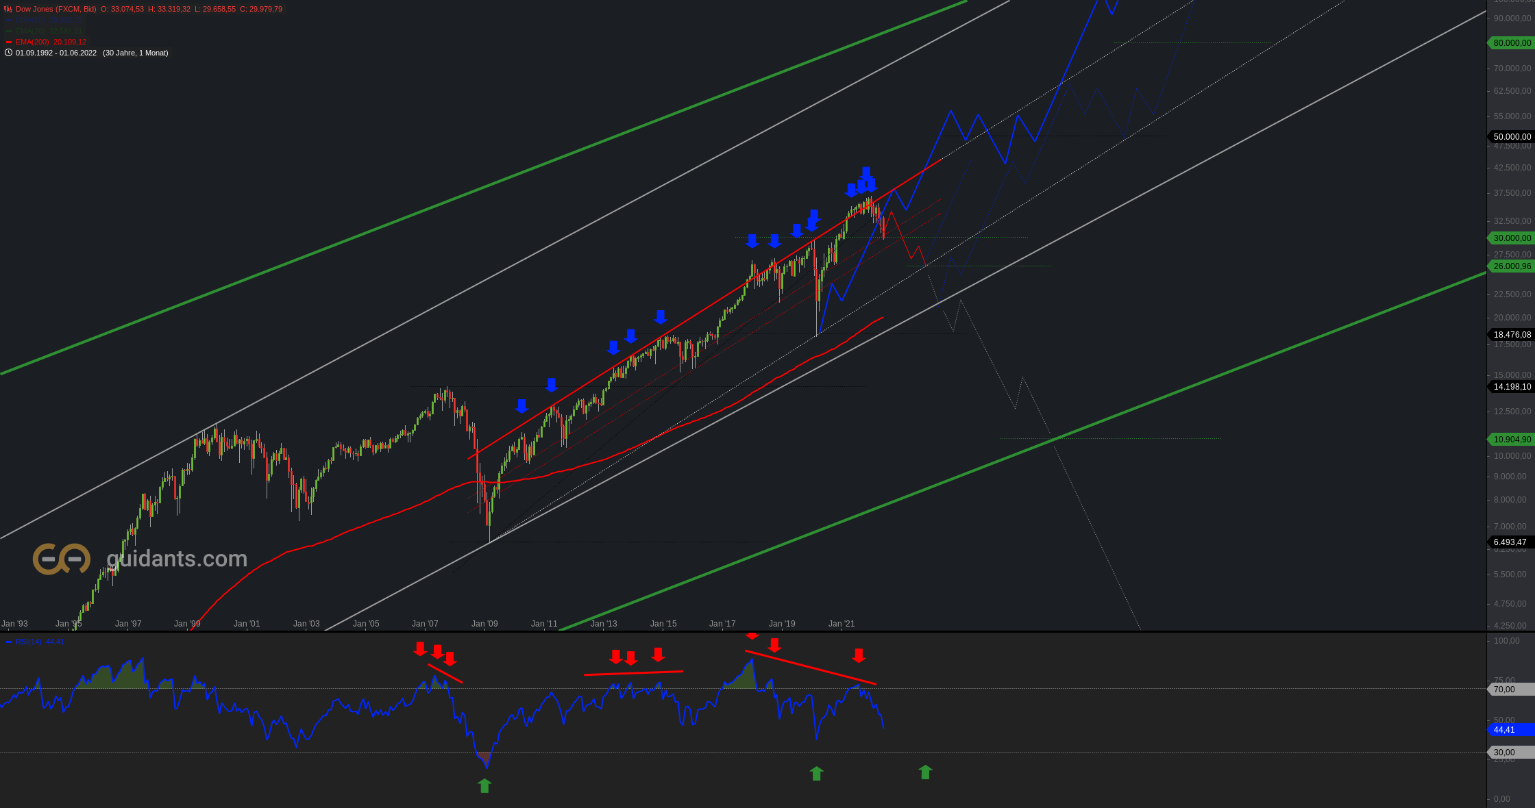Click the clock icon next to date range
Screen dimensions: 1535x808
click(8, 53)
